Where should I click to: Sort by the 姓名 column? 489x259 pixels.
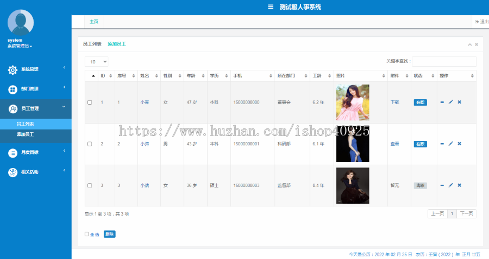point(149,76)
